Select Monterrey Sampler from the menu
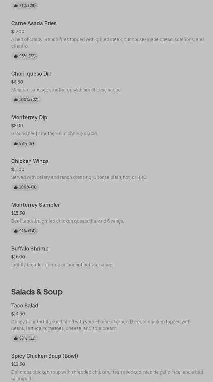 click(35, 205)
